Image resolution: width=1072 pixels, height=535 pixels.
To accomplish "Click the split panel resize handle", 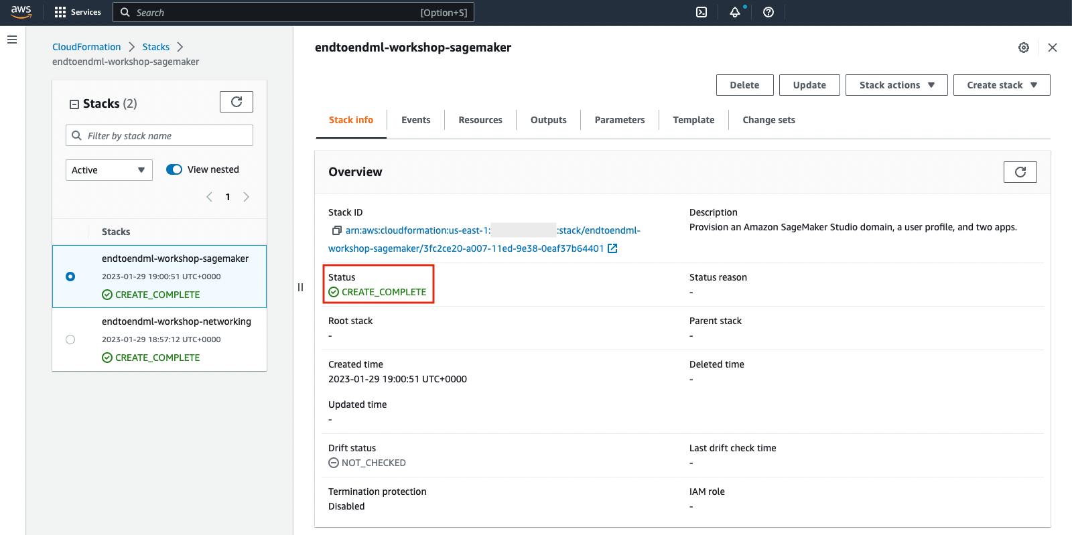I will click(300, 287).
